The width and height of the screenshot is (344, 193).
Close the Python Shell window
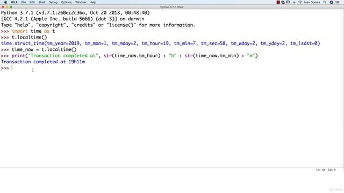[x=3, y=7]
